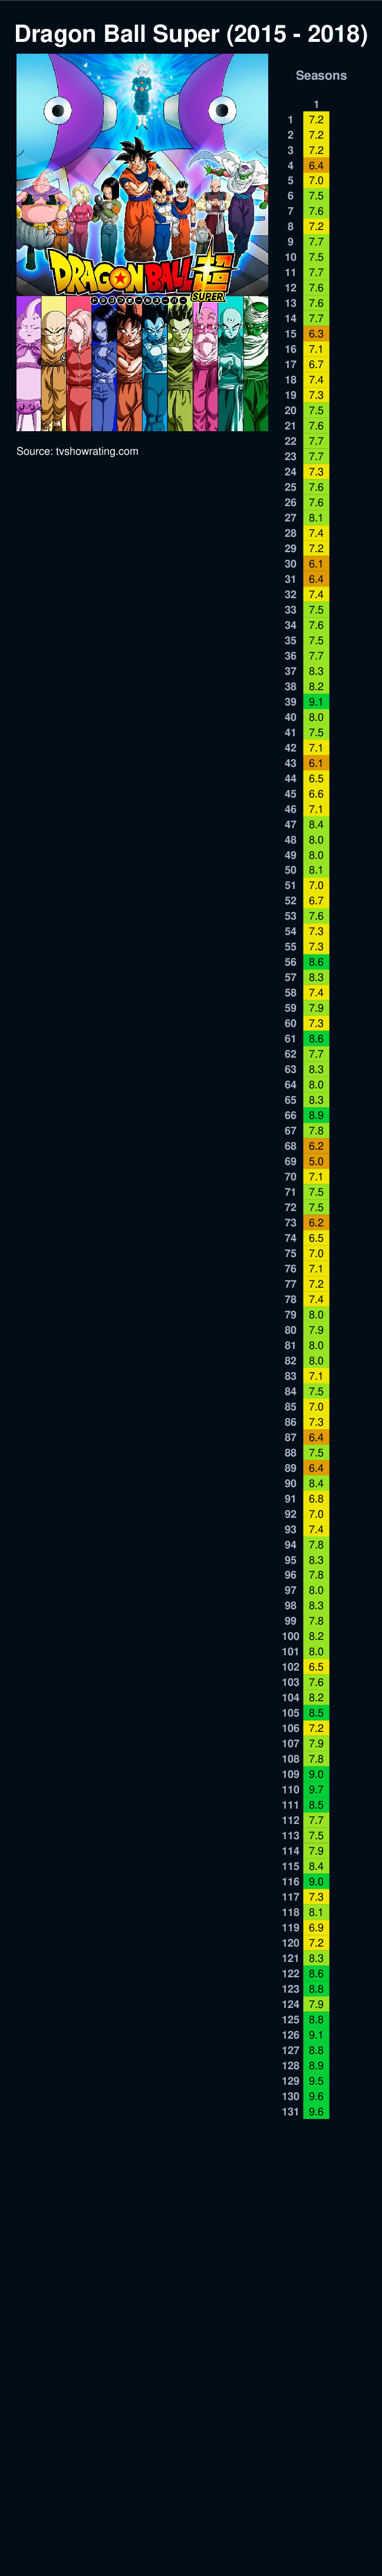Select episode 15 rating cell 6.3
This screenshot has height=2576, width=382.
[316, 334]
